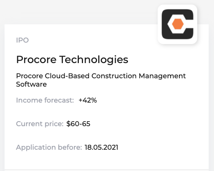Image resolution: width=214 pixels, height=171 pixels.
Task: Click the word Procore starting the description
Action: tap(29, 76)
